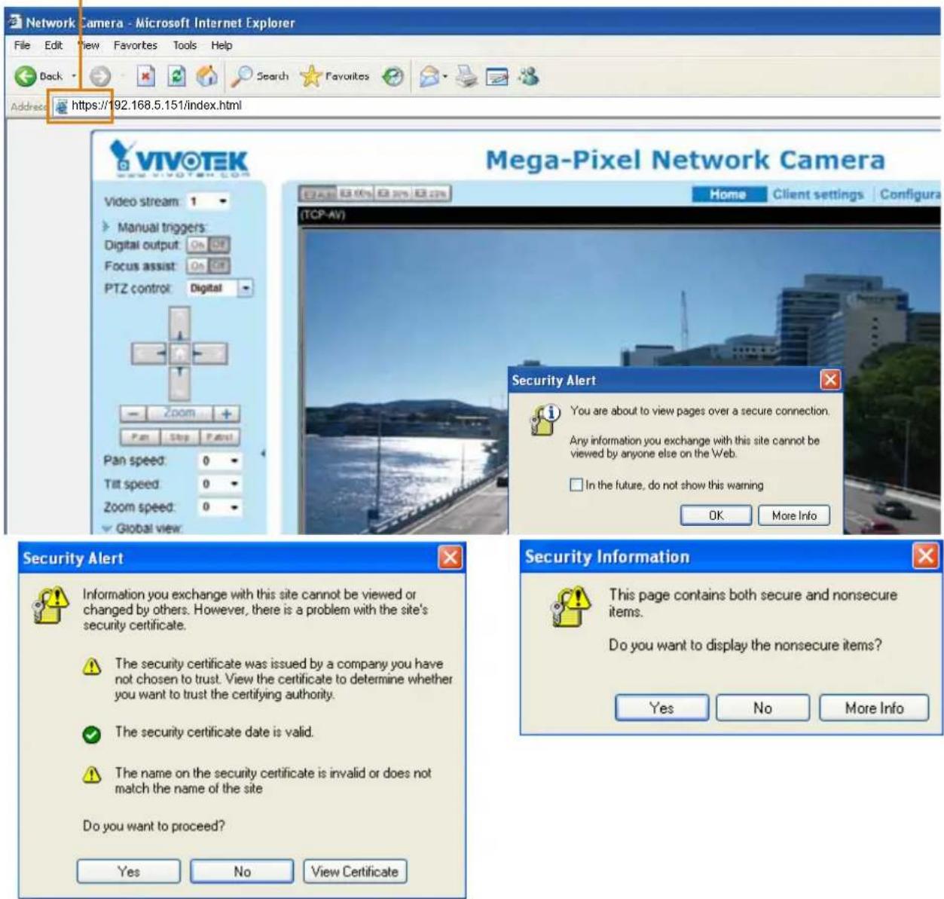Click More Info in the Security Alert dialog
Screen dimensions: 944x899
794,515
